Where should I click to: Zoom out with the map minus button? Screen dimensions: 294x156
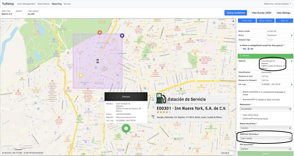[x=3, y=25]
